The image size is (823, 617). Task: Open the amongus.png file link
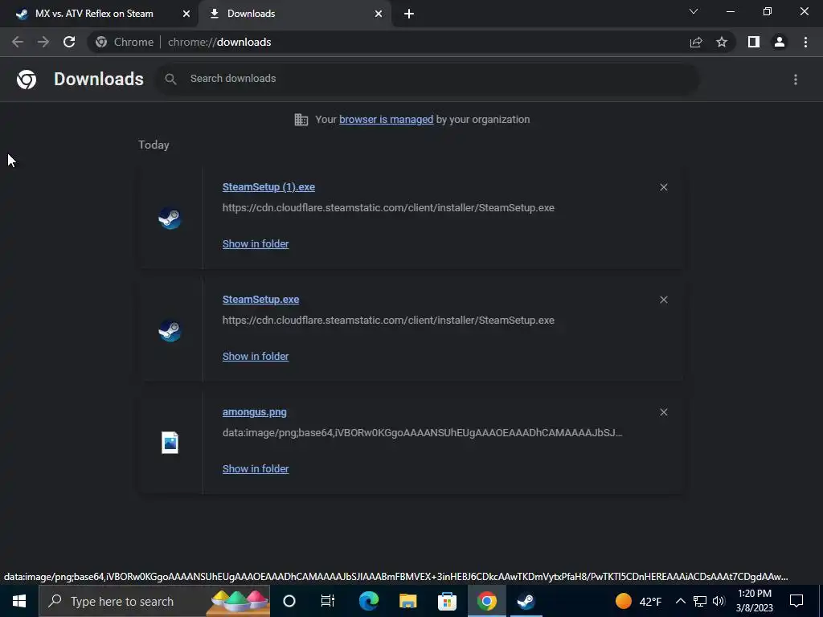tap(255, 412)
